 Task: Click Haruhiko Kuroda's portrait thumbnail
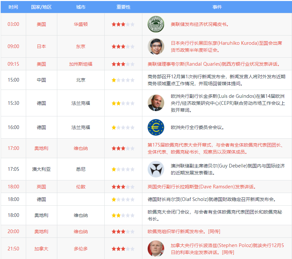156,46
